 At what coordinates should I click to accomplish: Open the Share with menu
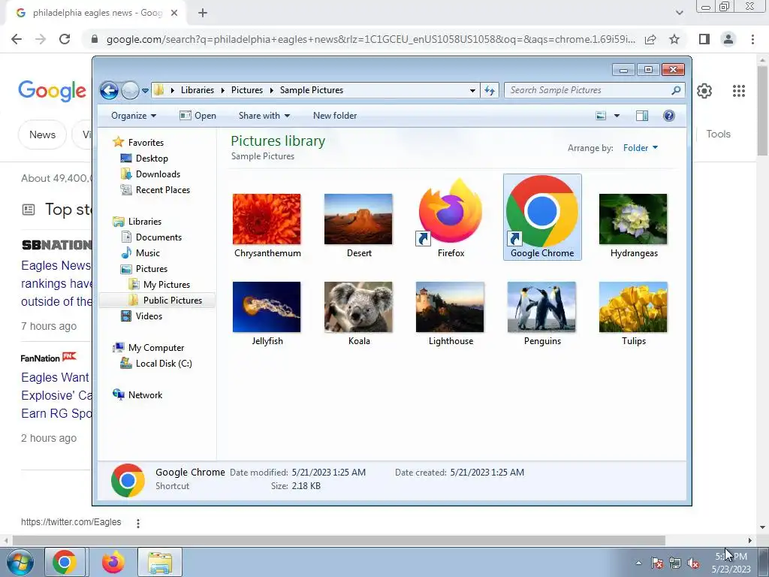264,116
